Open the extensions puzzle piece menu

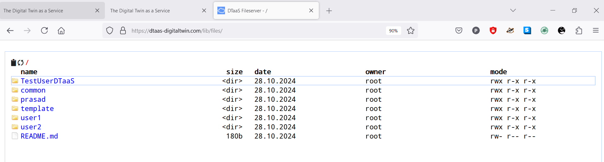click(579, 30)
